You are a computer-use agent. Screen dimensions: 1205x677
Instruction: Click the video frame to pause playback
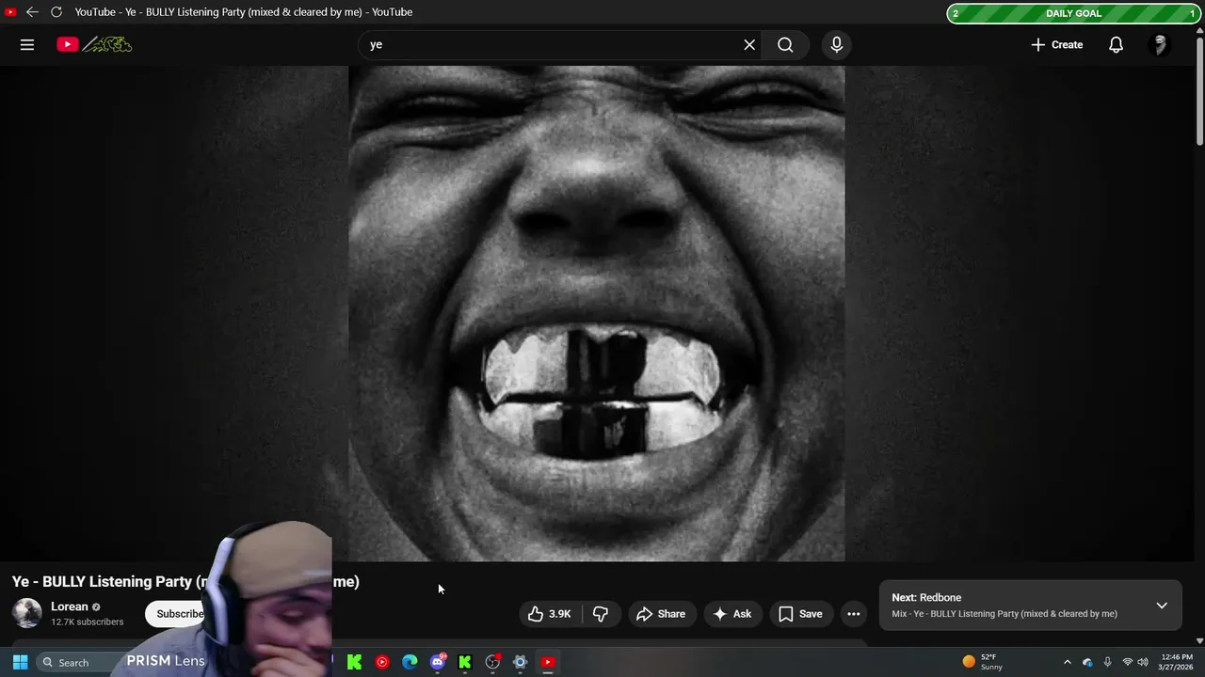pos(597,313)
